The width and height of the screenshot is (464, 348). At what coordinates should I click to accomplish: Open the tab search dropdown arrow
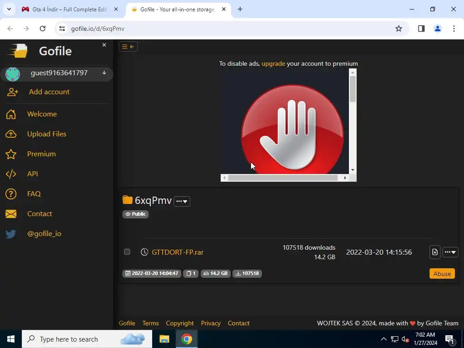(9, 9)
